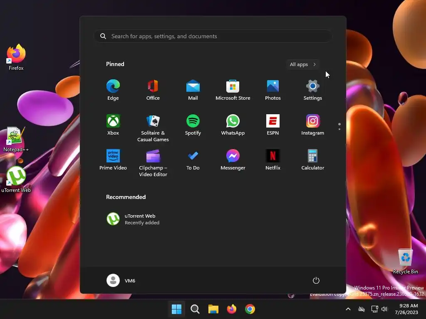This screenshot has width=426, height=319.
Task: Open the Edge pinned app
Action: pyautogui.click(x=113, y=90)
